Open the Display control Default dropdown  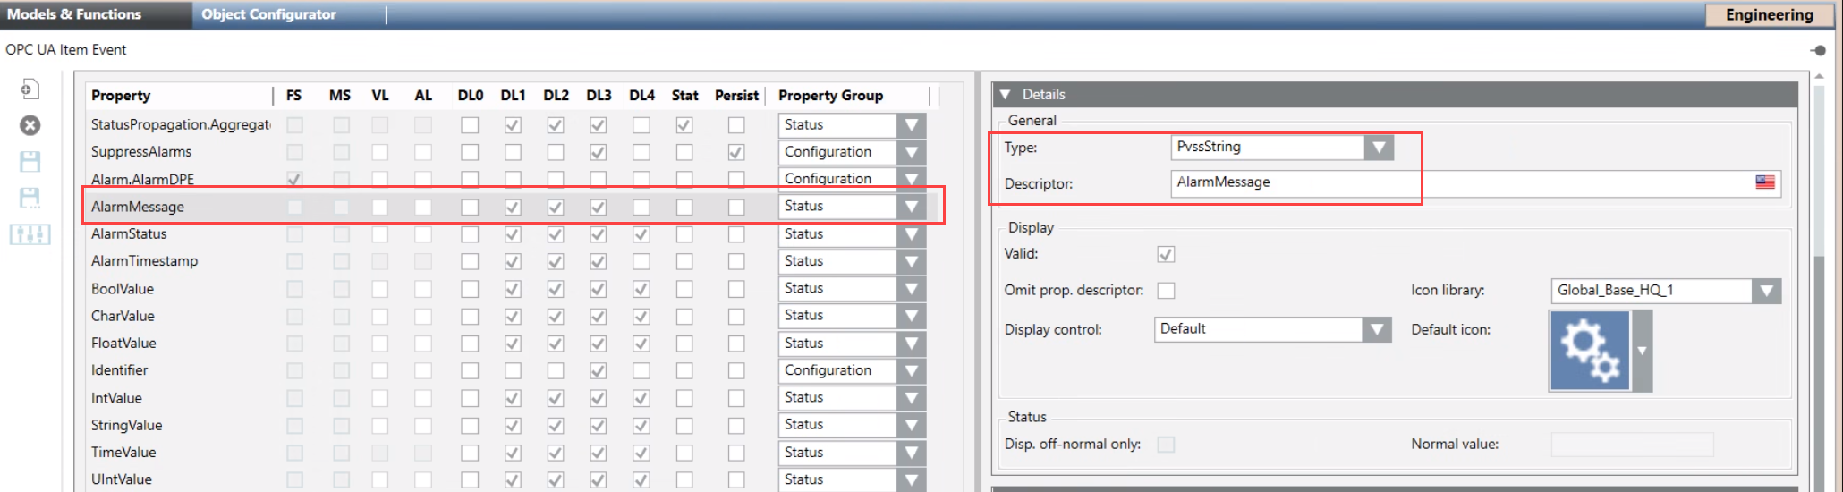(x=1376, y=329)
